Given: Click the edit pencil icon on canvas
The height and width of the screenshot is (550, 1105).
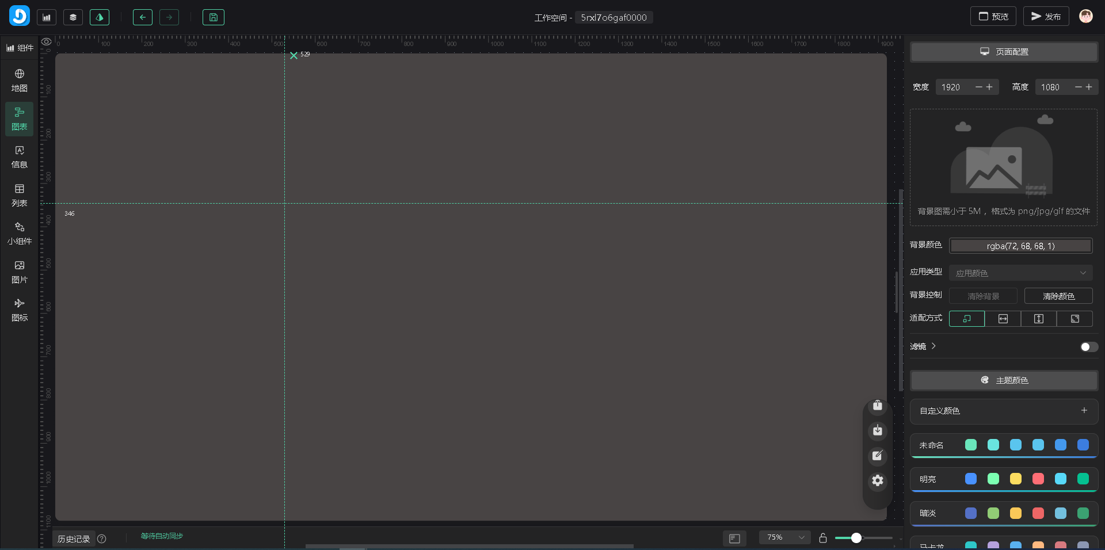Looking at the screenshot, I should [x=877, y=456].
